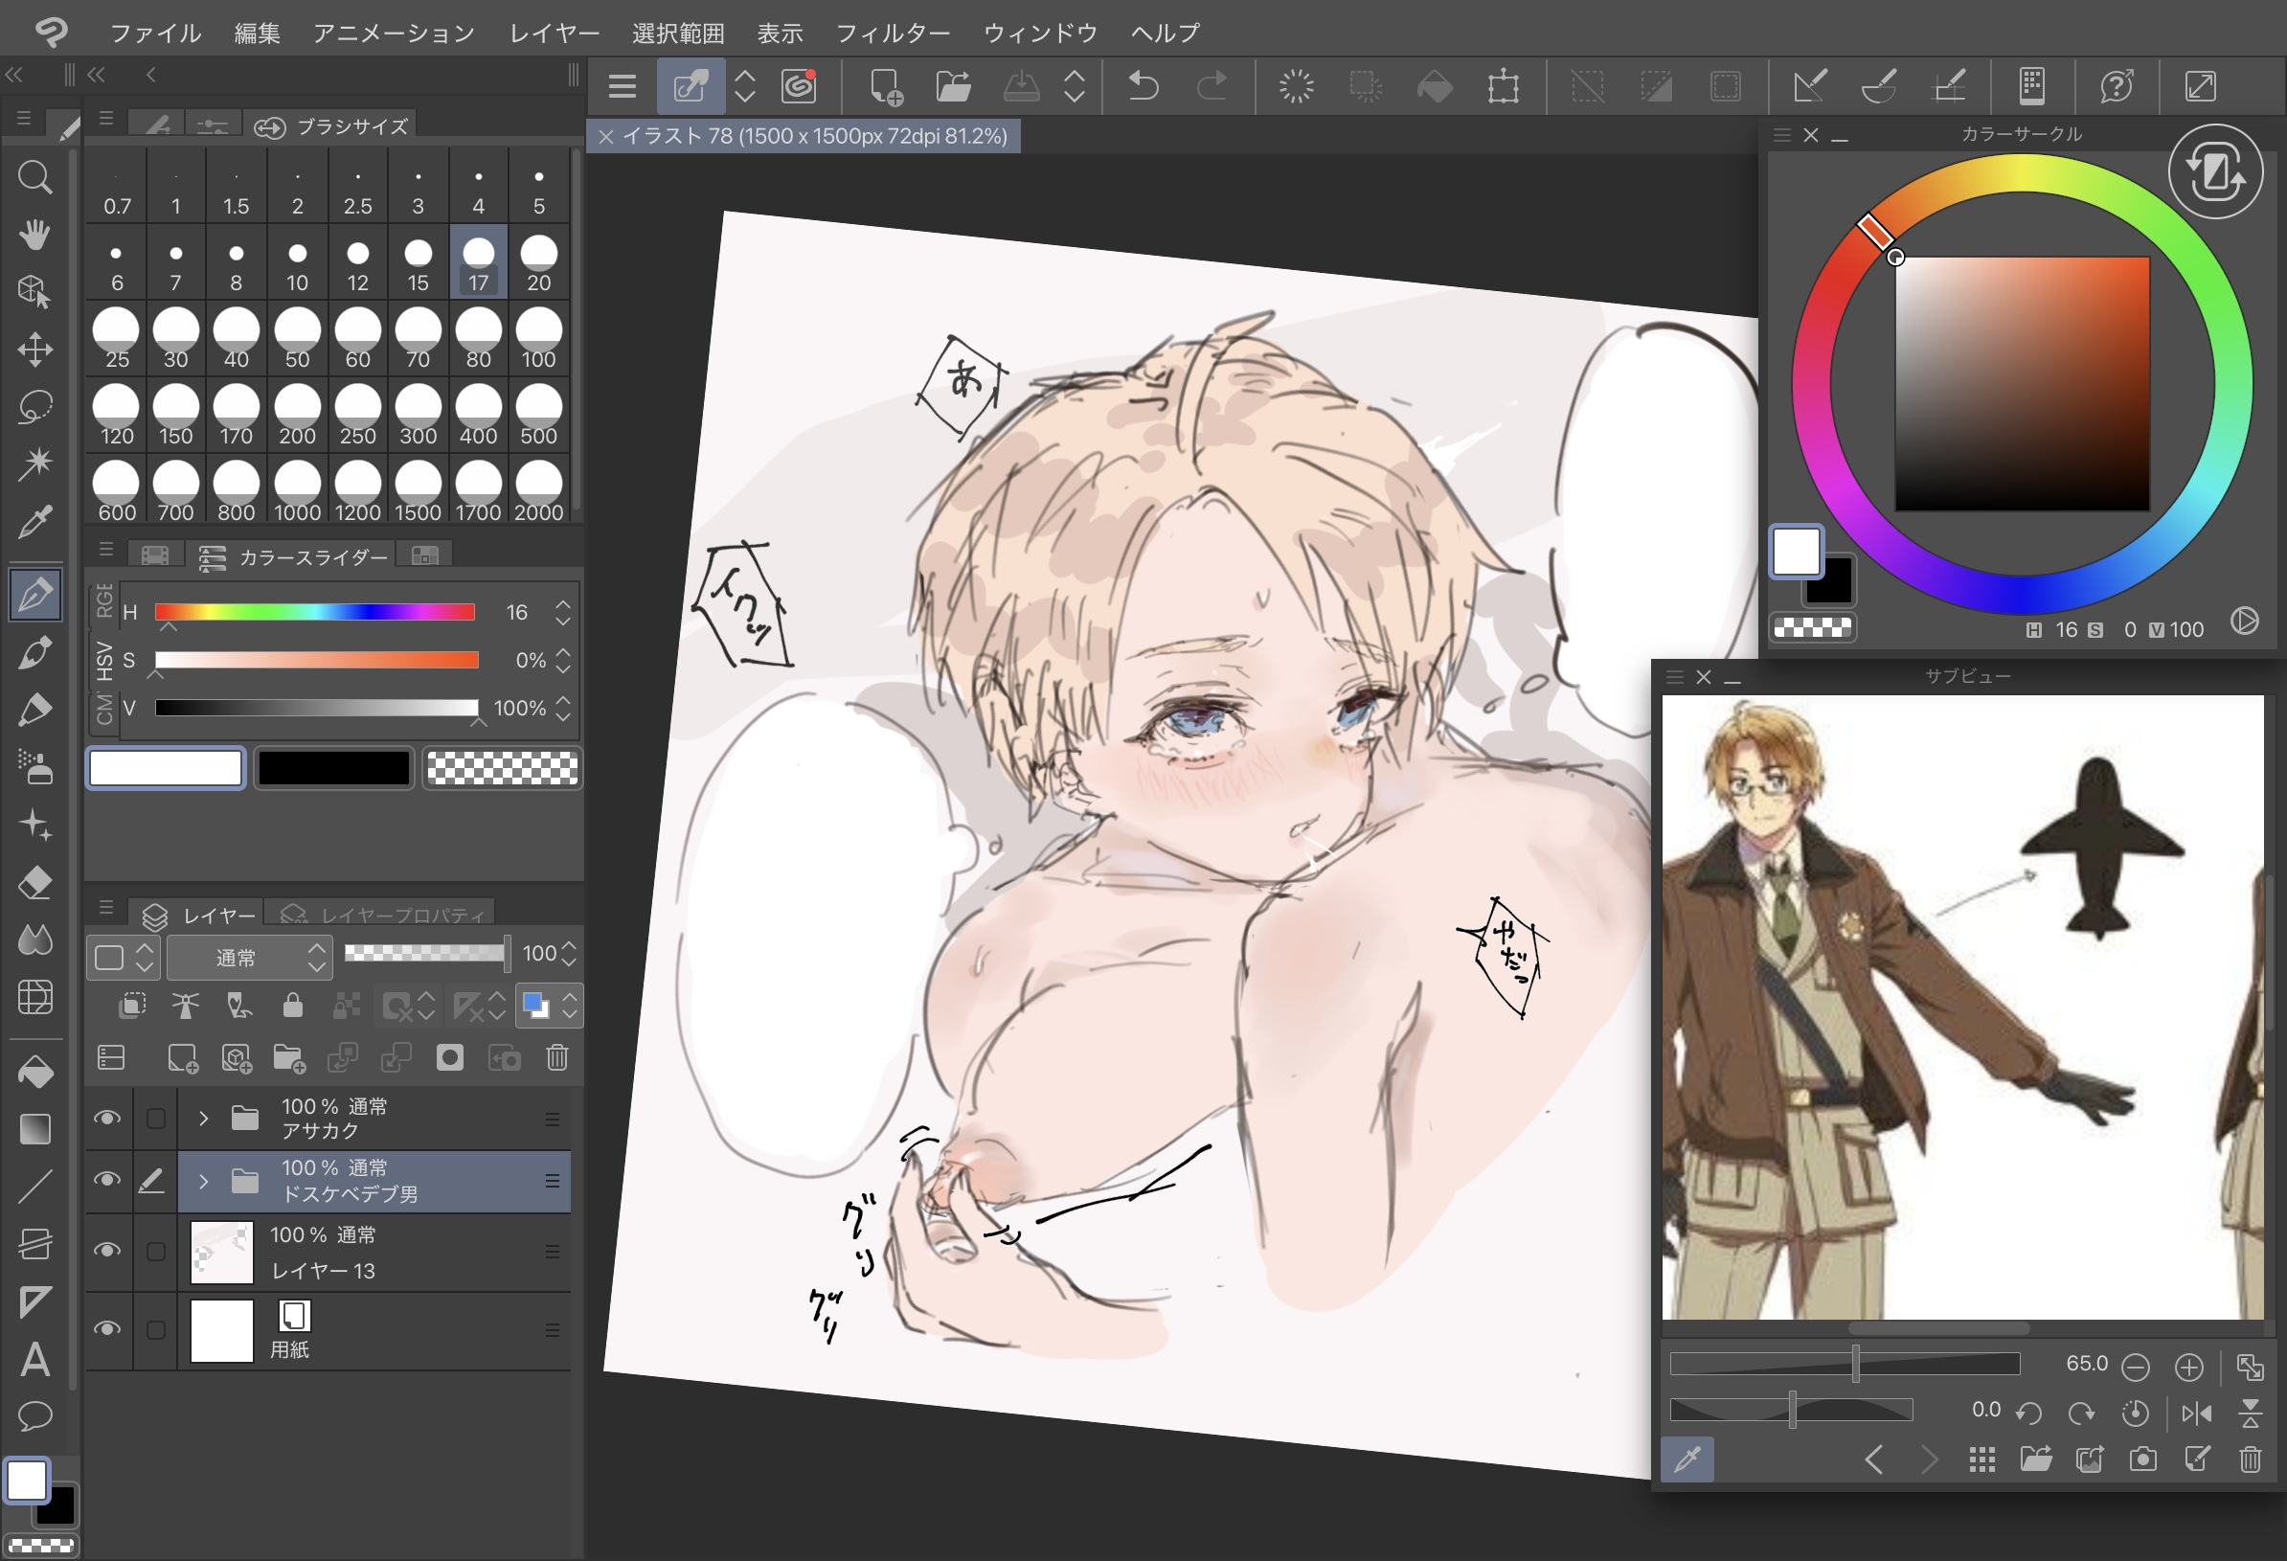Hide the レイヤー 13 layer
2287x1561 pixels.
(x=107, y=1251)
